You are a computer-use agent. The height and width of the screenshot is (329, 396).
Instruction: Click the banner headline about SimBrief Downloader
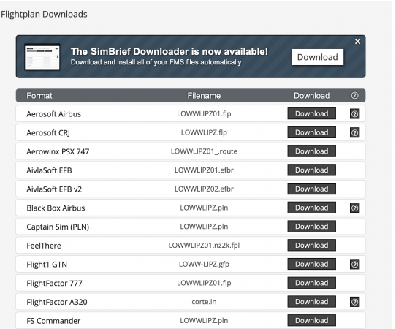170,52
